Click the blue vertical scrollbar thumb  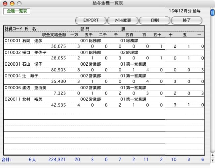tap(212, 13)
